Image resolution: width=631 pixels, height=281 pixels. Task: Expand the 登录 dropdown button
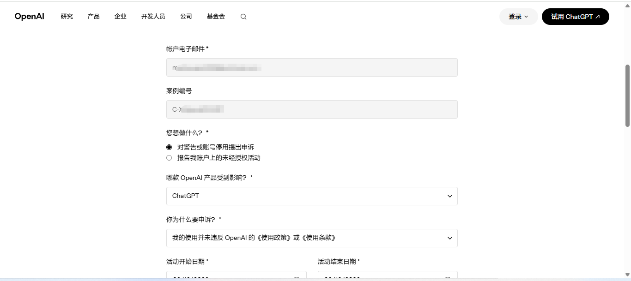point(518,17)
